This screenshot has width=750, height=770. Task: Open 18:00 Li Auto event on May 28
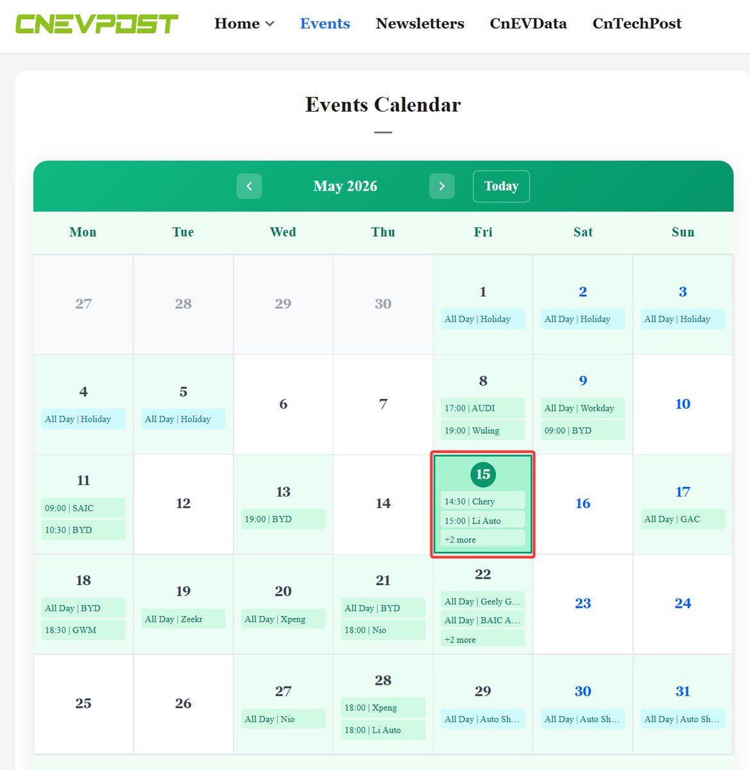(383, 730)
